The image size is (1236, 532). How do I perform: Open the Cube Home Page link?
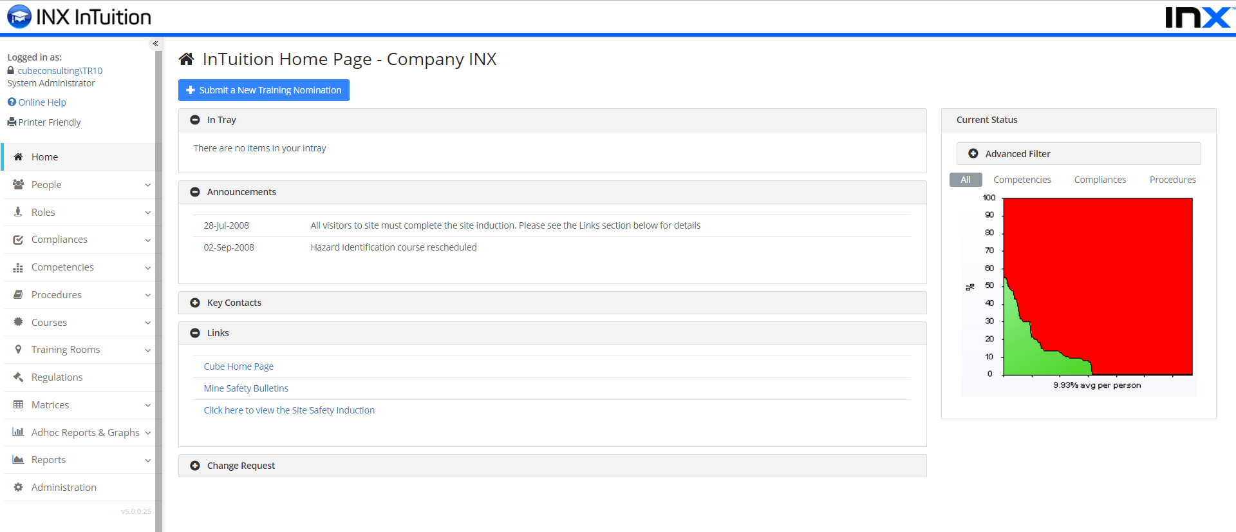[x=238, y=366]
